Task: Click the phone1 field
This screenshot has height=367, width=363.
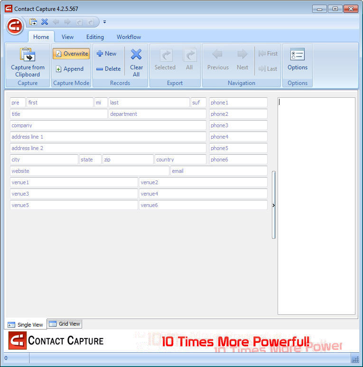Action: pyautogui.click(x=238, y=103)
